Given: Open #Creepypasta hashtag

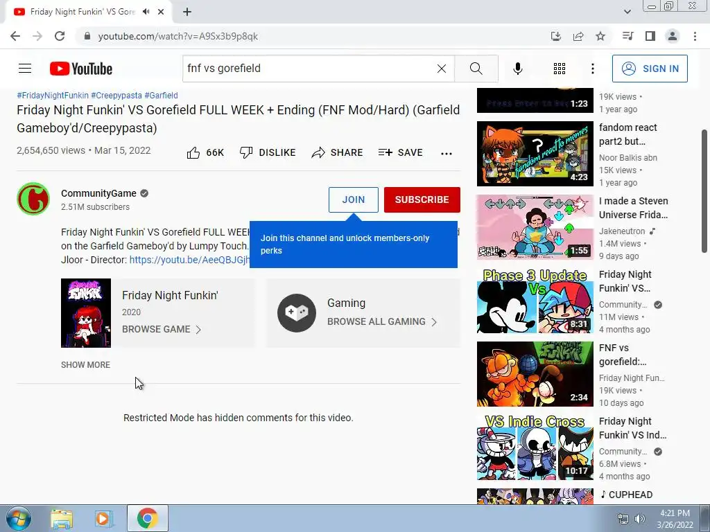Looking at the screenshot, I should pyautogui.click(x=116, y=96).
